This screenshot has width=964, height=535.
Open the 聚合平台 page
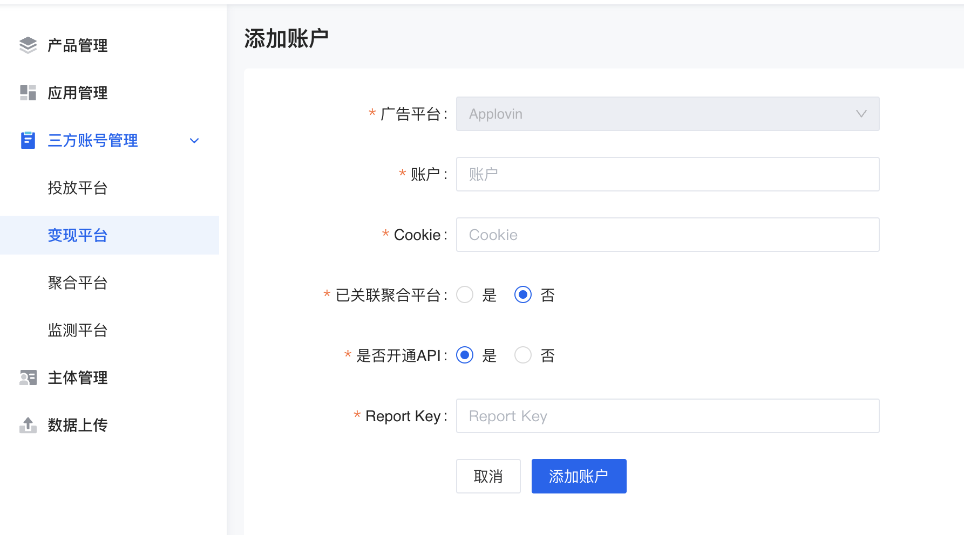click(78, 283)
